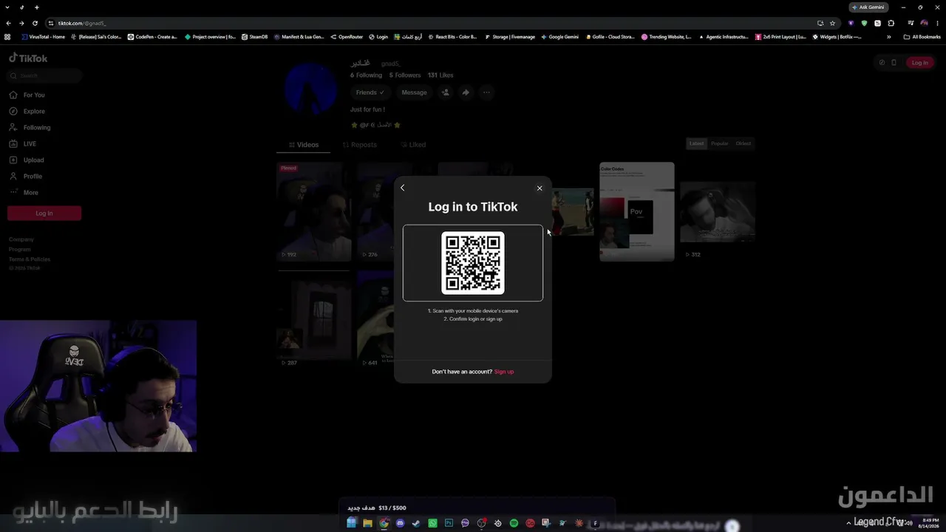The image size is (946, 532).
Task: Click the Terms & Policies footer link
Action: click(x=30, y=259)
